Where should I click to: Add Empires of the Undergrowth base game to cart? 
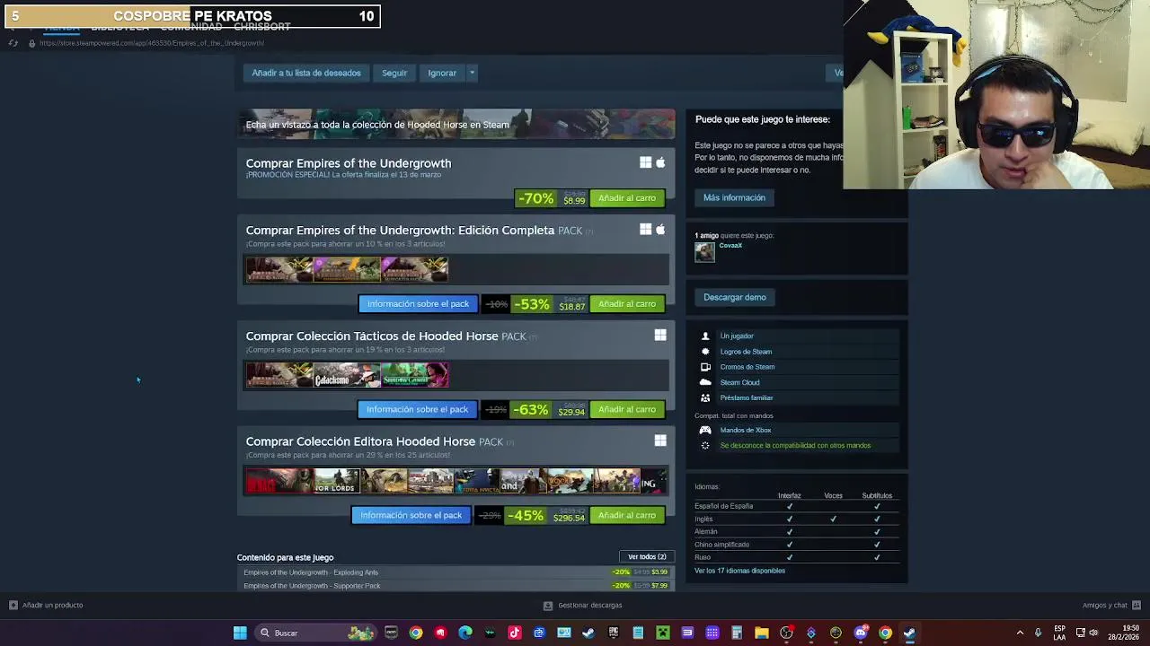coord(627,198)
